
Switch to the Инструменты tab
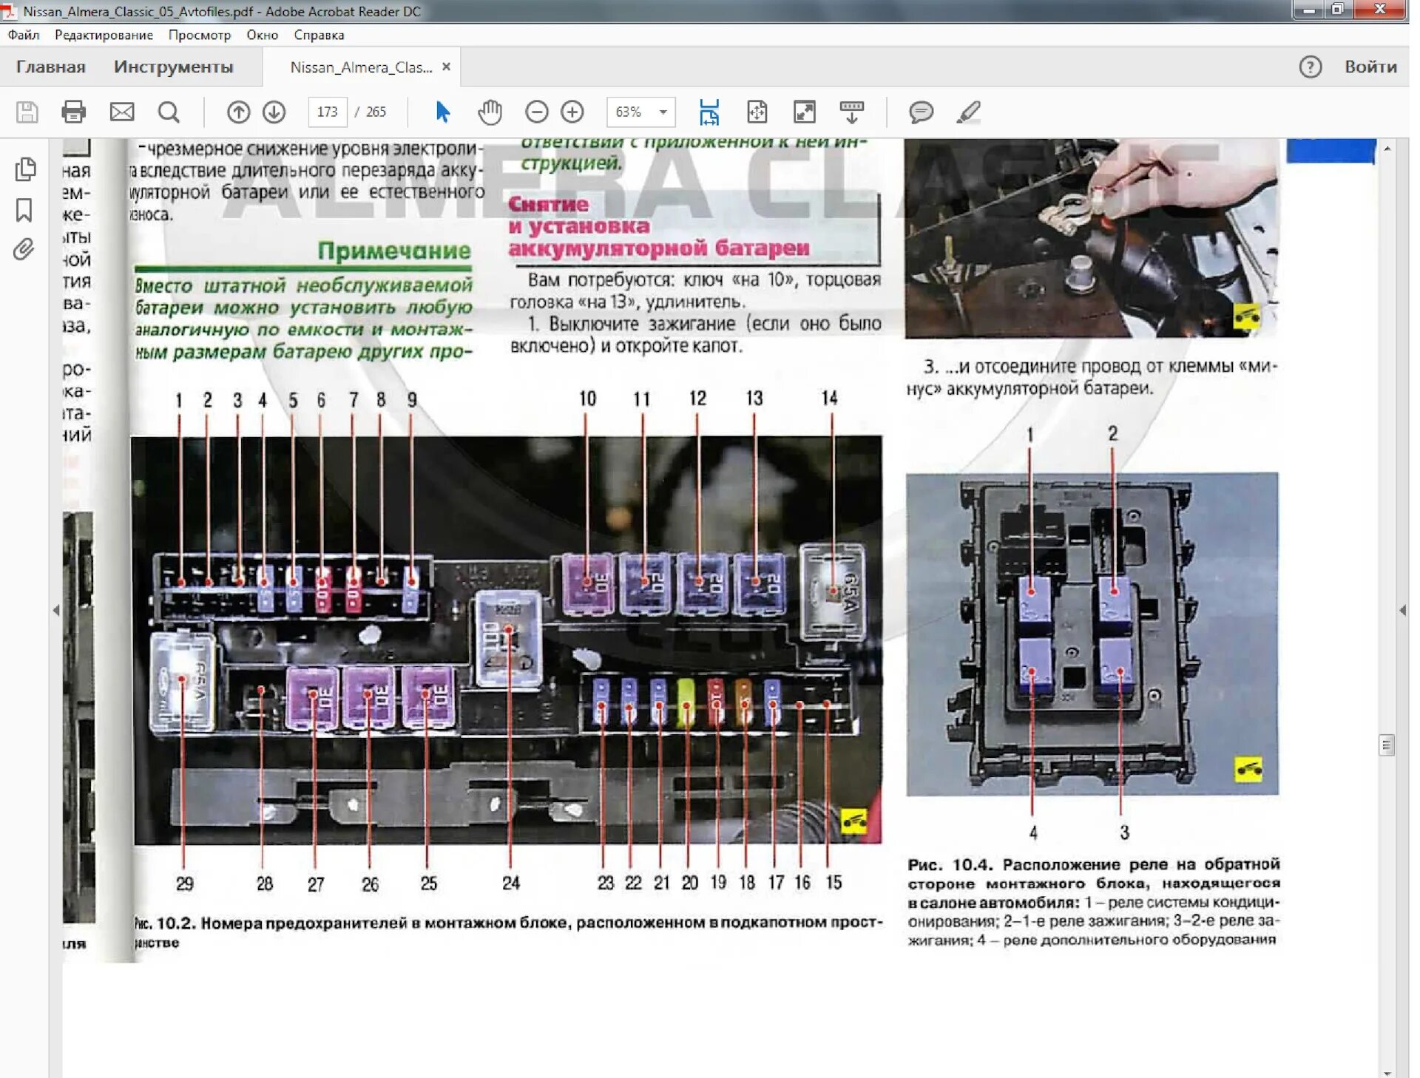[x=174, y=67]
